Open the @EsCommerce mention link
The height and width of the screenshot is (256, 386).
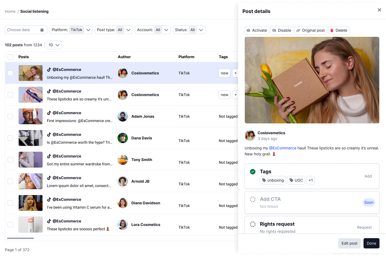pyautogui.click(x=283, y=148)
